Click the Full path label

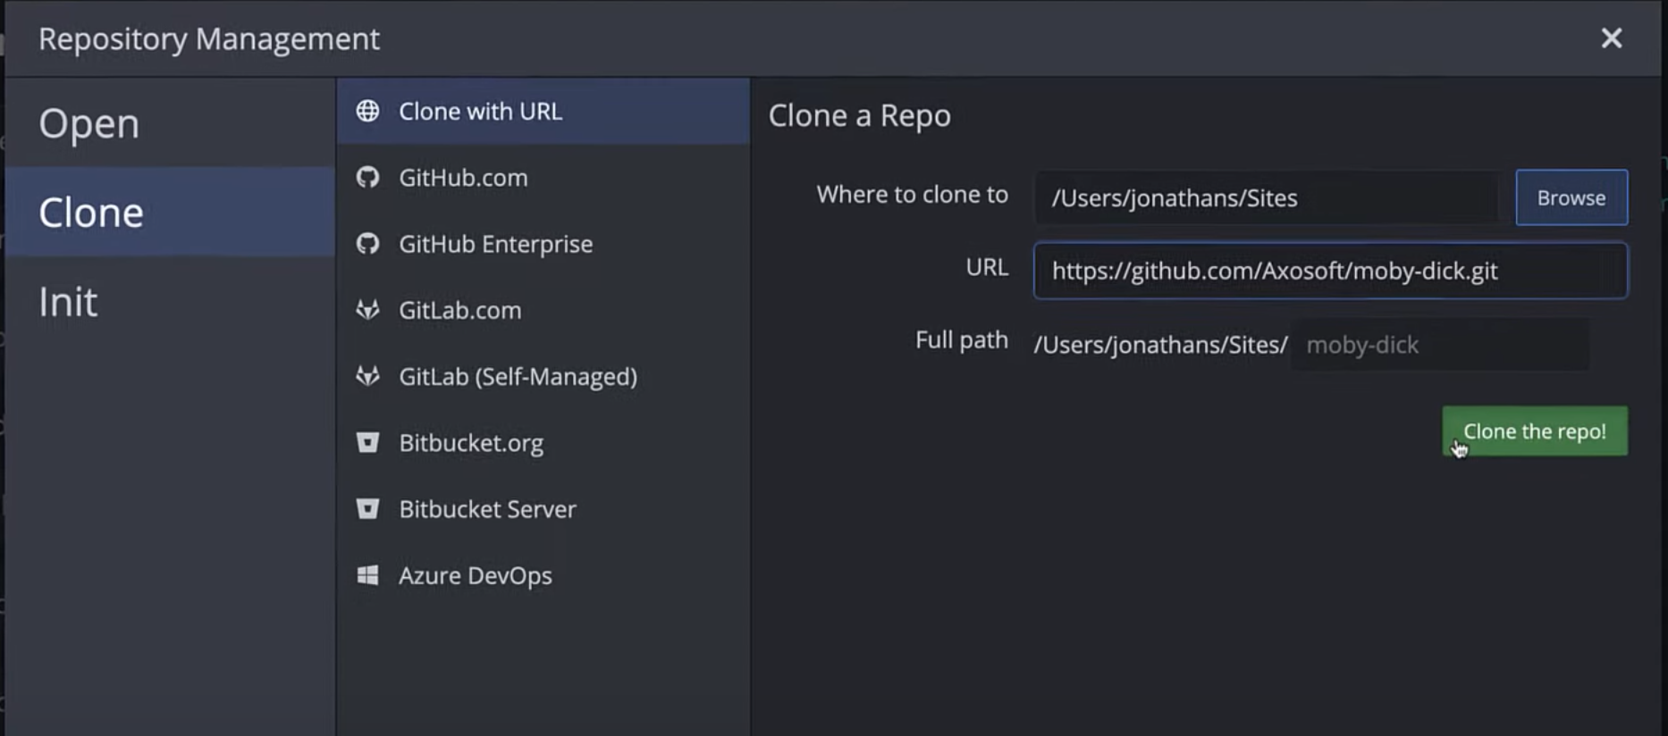point(961,340)
